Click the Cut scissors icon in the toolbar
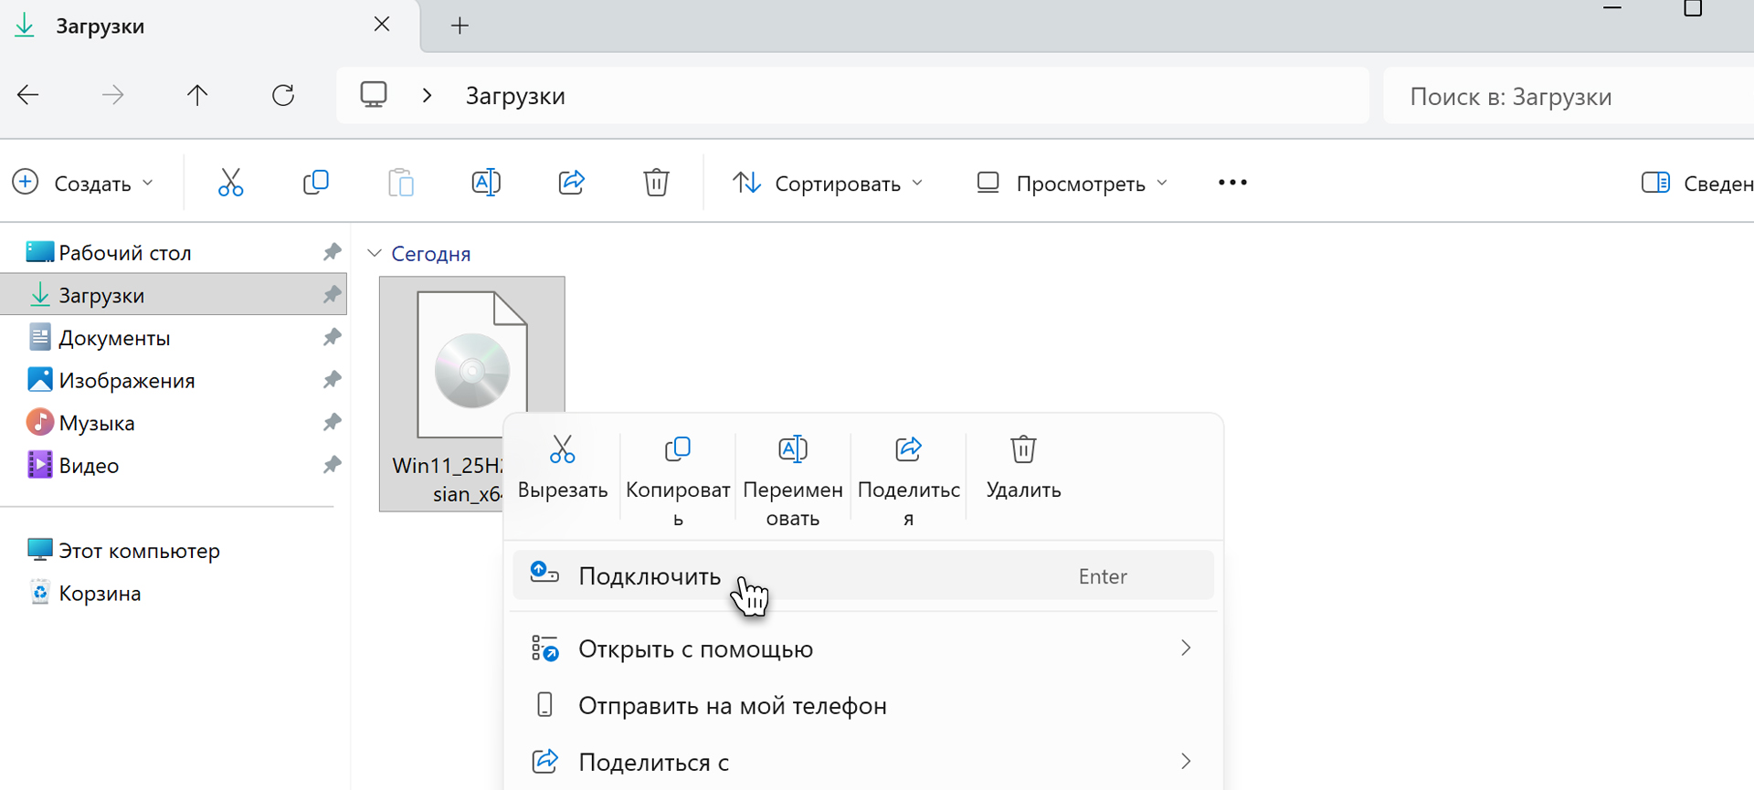The width and height of the screenshot is (1754, 790). tap(230, 183)
